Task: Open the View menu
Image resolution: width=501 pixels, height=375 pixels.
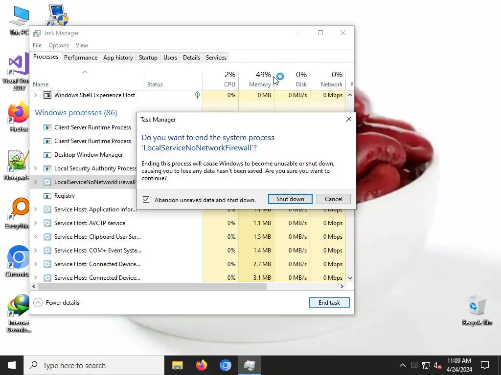Action: click(x=82, y=45)
